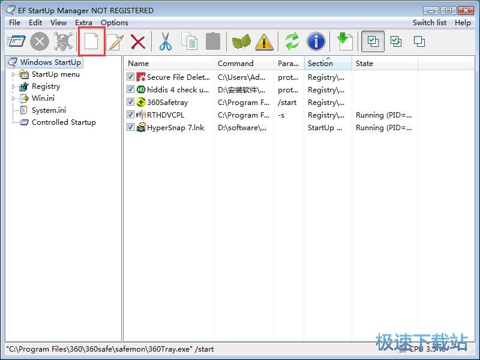
Task: Click the gray circle X toolbar icon
Action: 40,41
